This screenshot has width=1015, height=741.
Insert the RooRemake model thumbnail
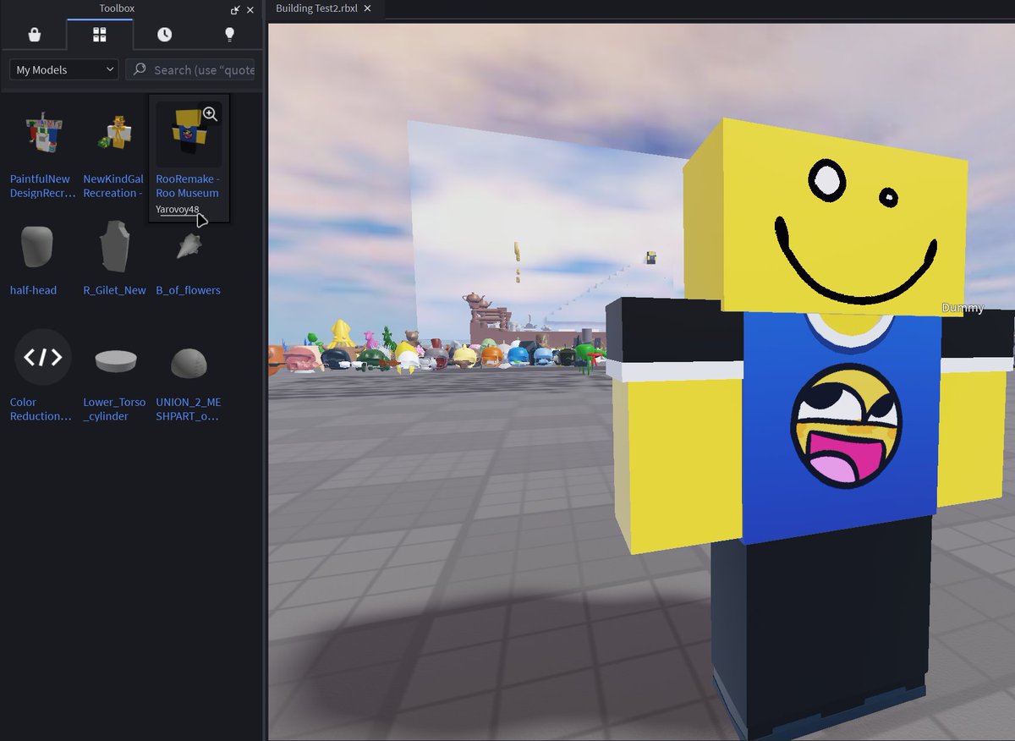tap(188, 135)
